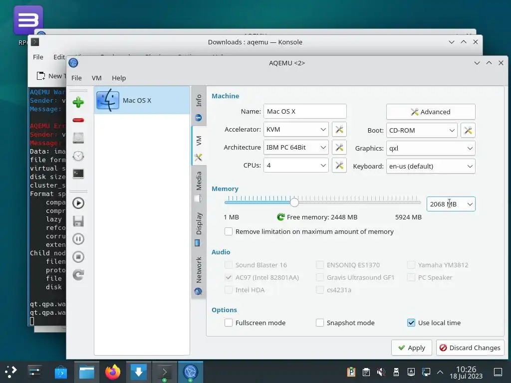
Task: Open Accelerator settings wrench button
Action: pyautogui.click(x=339, y=129)
